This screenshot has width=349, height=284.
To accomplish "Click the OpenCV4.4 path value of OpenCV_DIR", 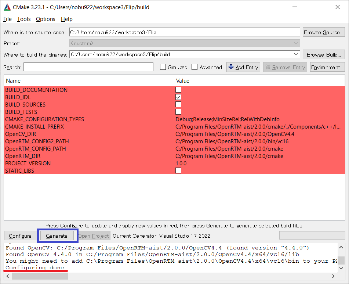I will 235,134.
